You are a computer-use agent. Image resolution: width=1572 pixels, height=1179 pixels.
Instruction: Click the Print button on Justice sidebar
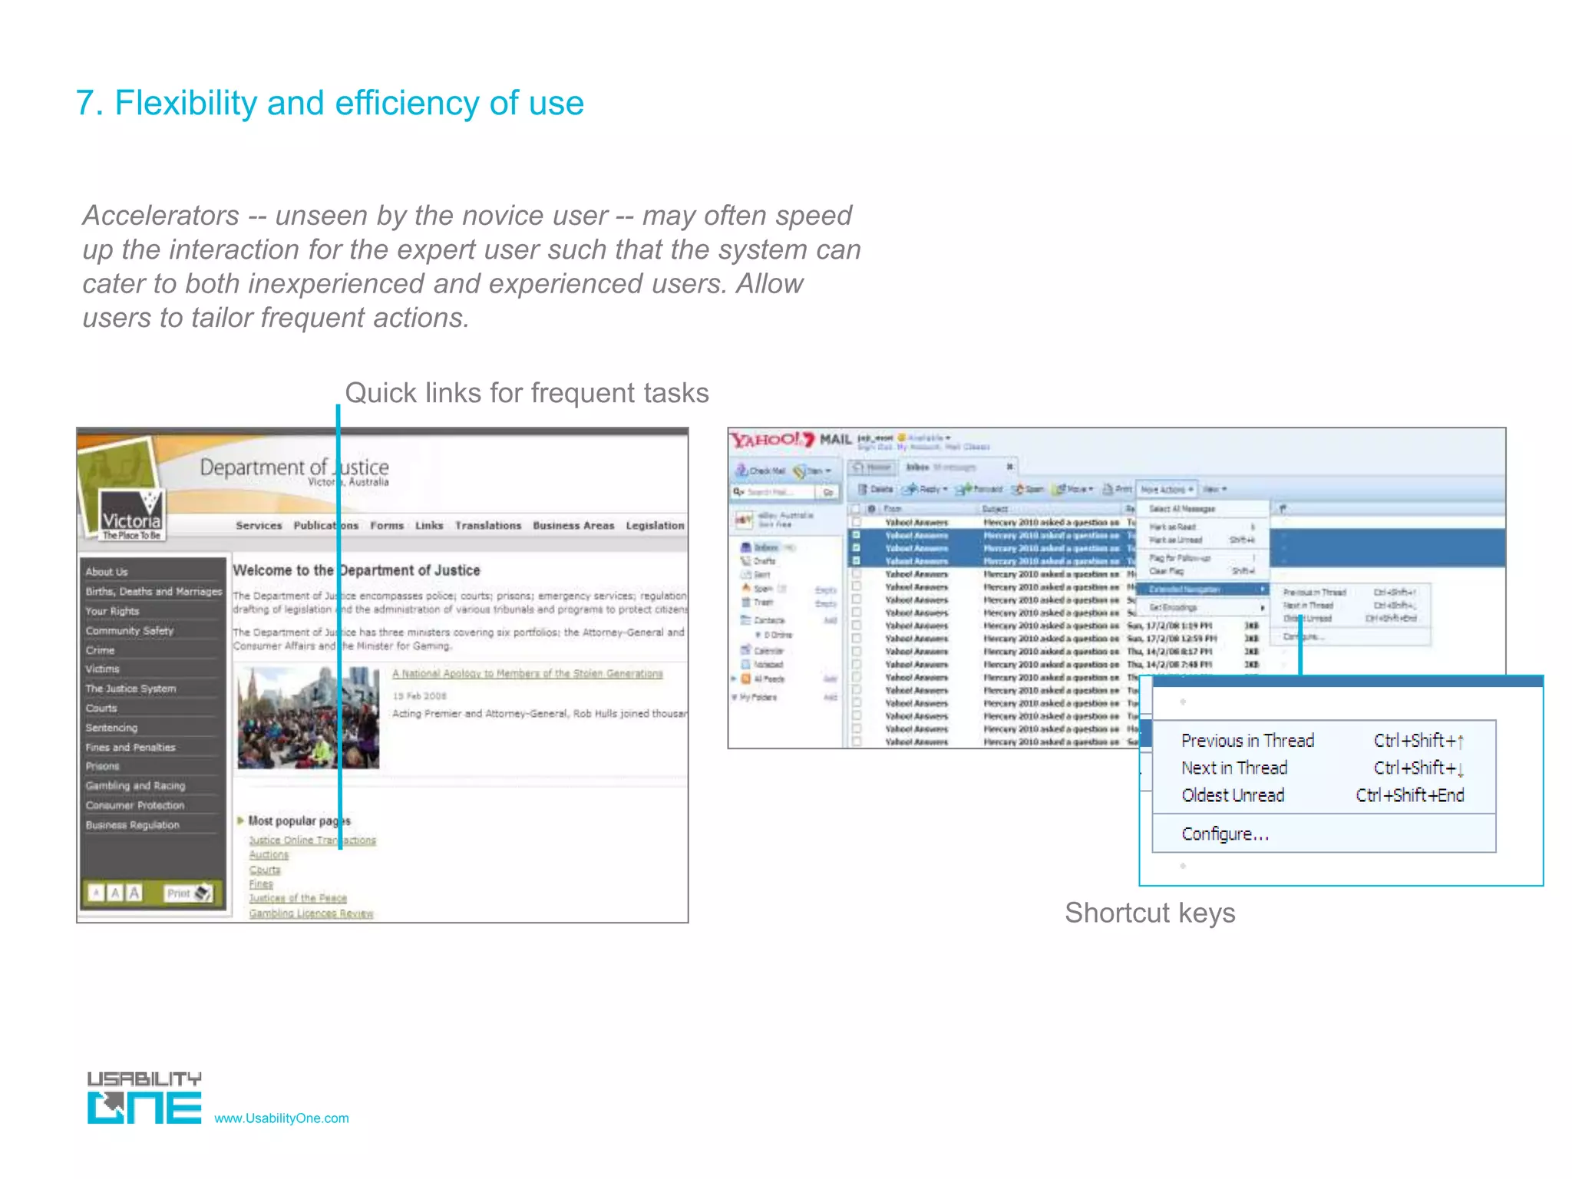coord(187,893)
